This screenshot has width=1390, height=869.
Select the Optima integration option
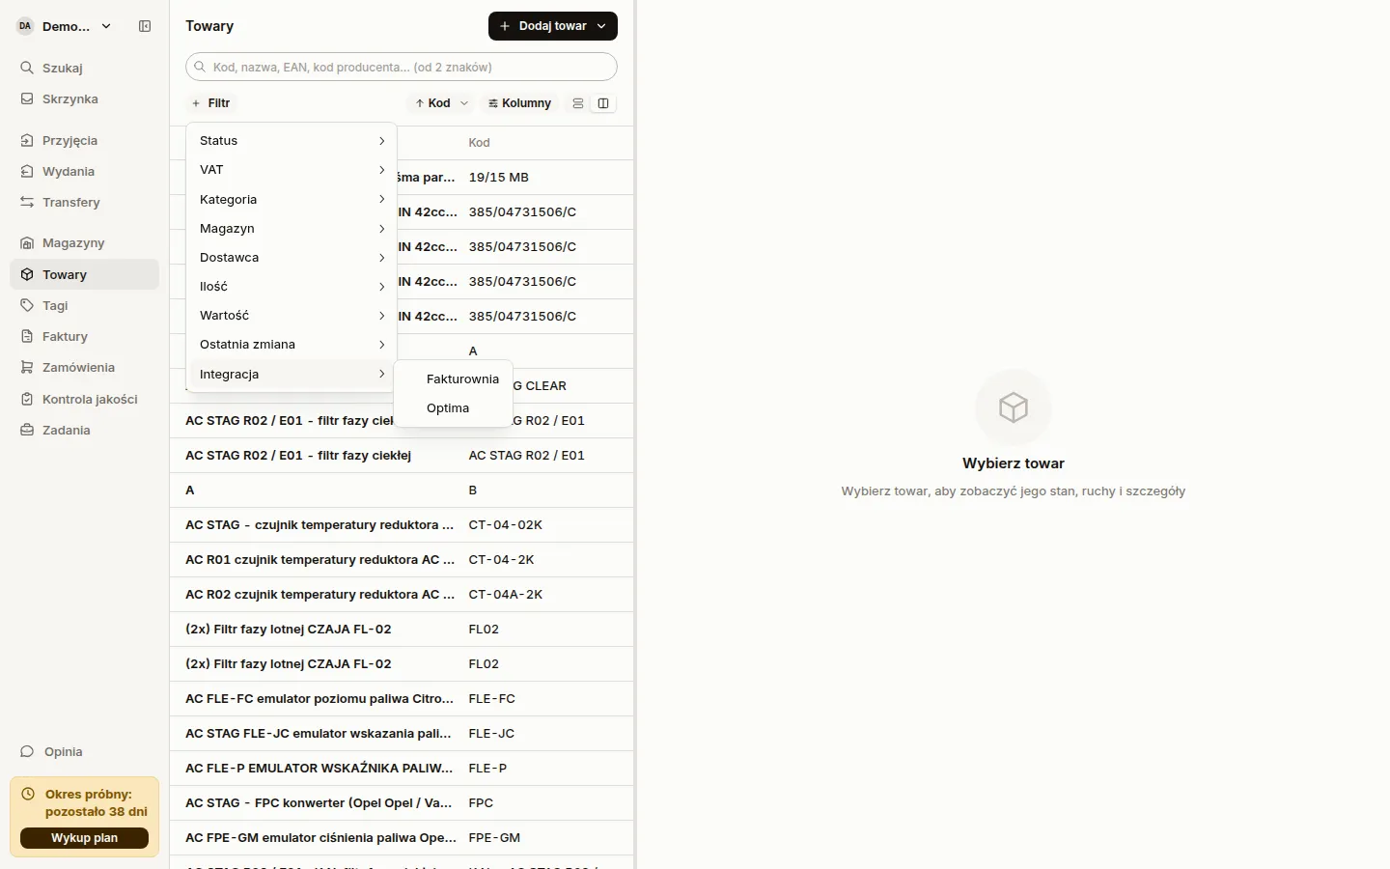[x=453, y=407]
